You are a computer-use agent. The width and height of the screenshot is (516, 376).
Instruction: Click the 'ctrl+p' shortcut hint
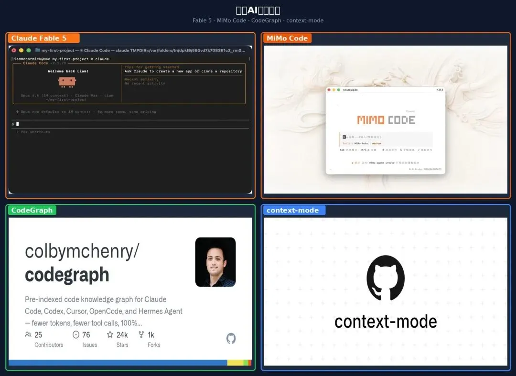pos(365,150)
